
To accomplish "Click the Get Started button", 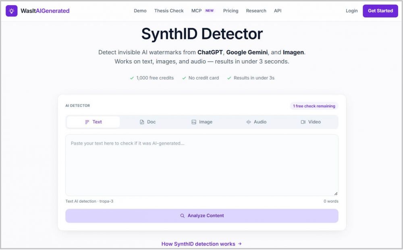I will pos(380,11).
